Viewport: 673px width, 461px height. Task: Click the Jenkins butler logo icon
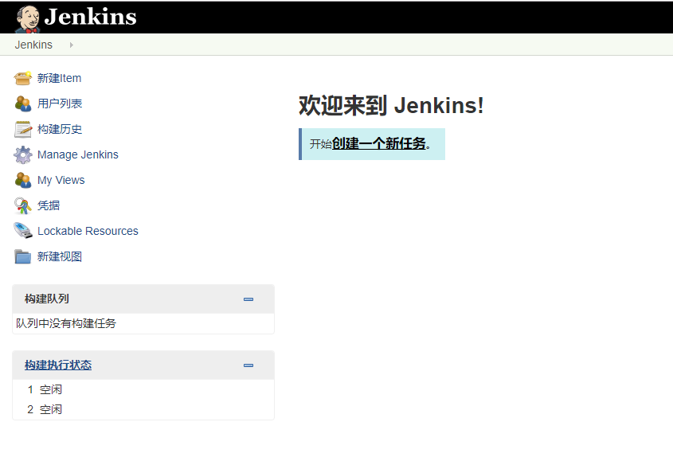[x=28, y=19]
